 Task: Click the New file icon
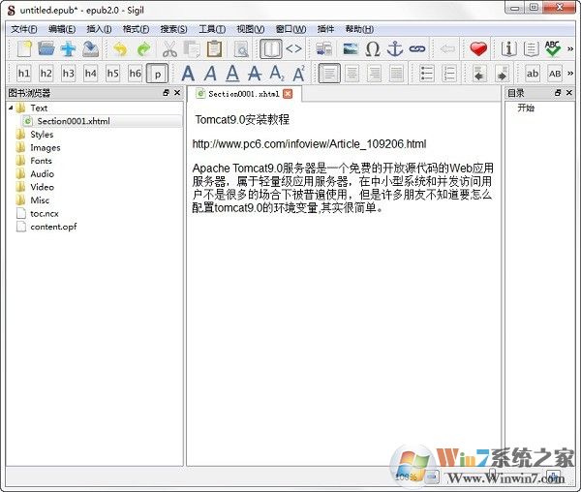click(x=24, y=48)
